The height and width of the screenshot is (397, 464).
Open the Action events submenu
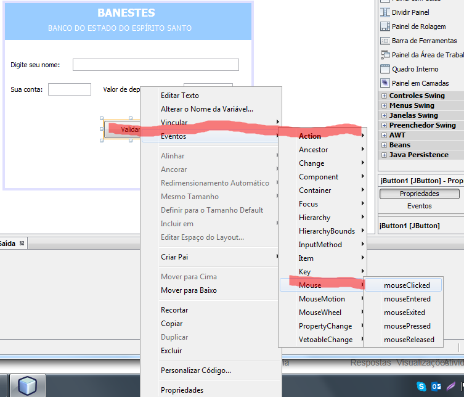pyautogui.click(x=322, y=136)
